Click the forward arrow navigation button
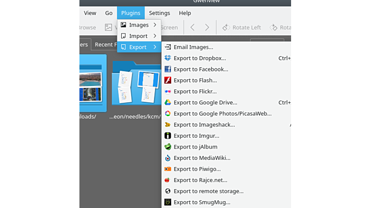371x208 pixels. 207,28
